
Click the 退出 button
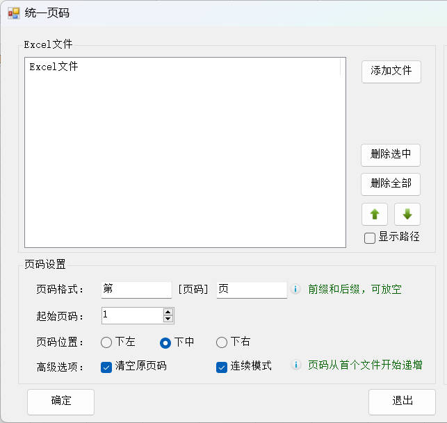402,401
